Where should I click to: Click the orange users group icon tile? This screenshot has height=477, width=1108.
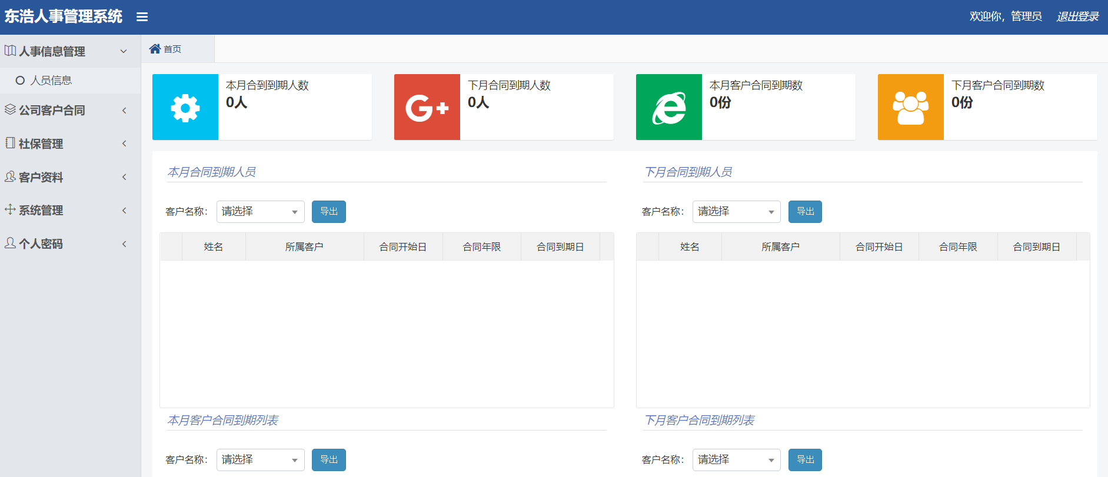(911, 107)
